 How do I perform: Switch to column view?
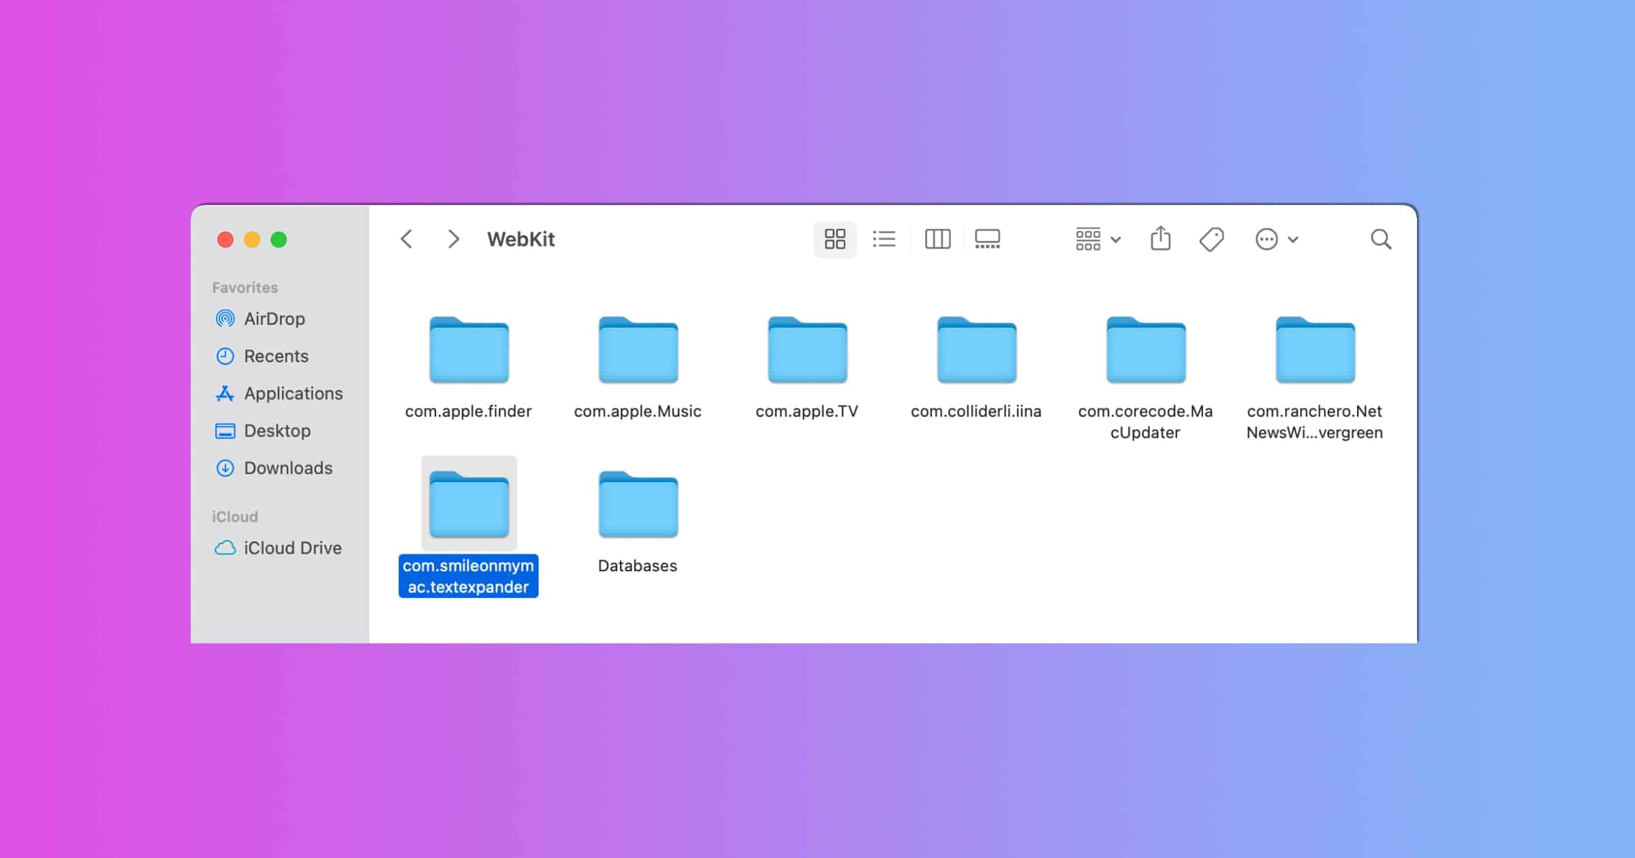coord(937,239)
